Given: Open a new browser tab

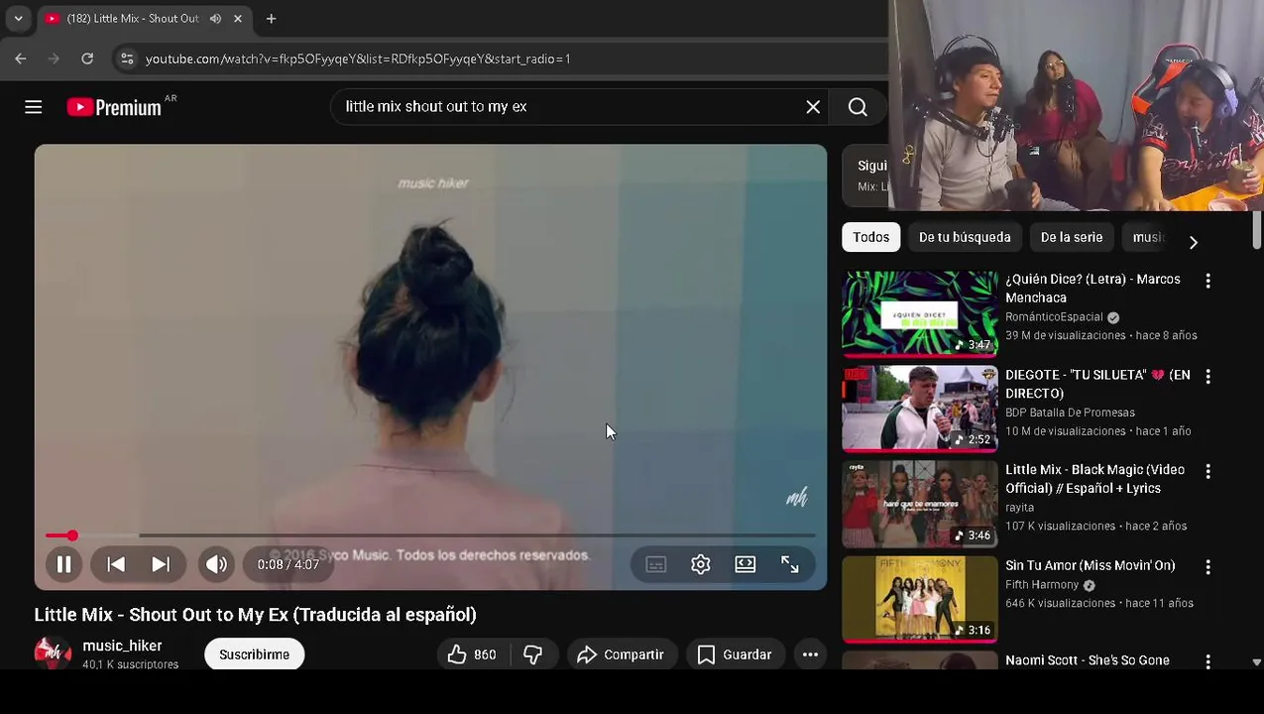Looking at the screenshot, I should pyautogui.click(x=271, y=19).
